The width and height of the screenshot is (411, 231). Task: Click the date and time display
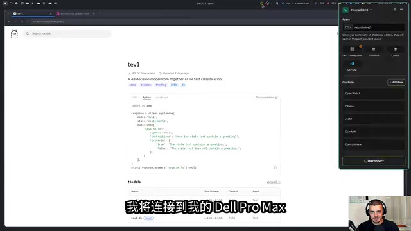pos(393,3)
